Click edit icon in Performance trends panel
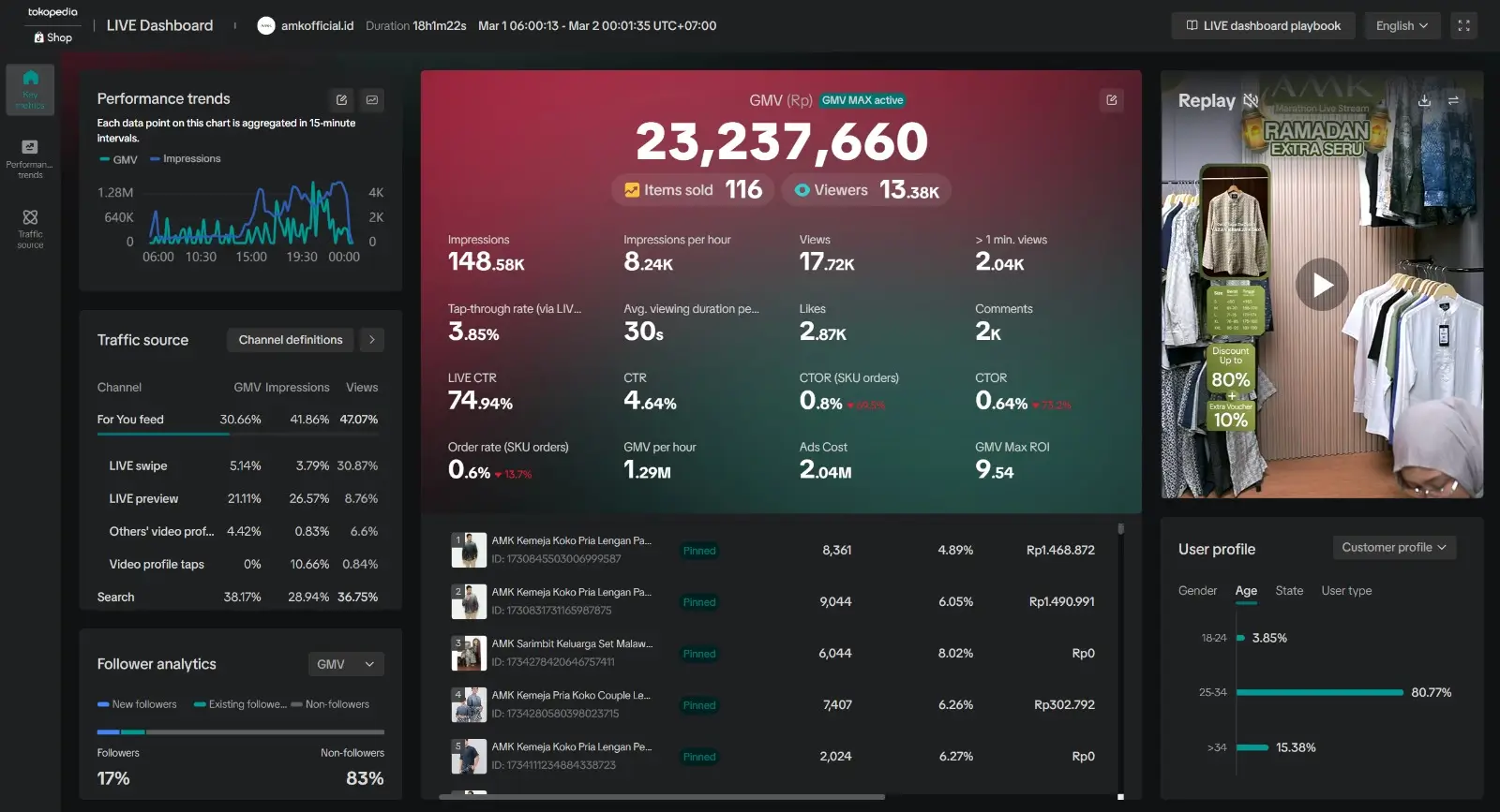Screen dimensions: 1500x812 [x=342, y=100]
